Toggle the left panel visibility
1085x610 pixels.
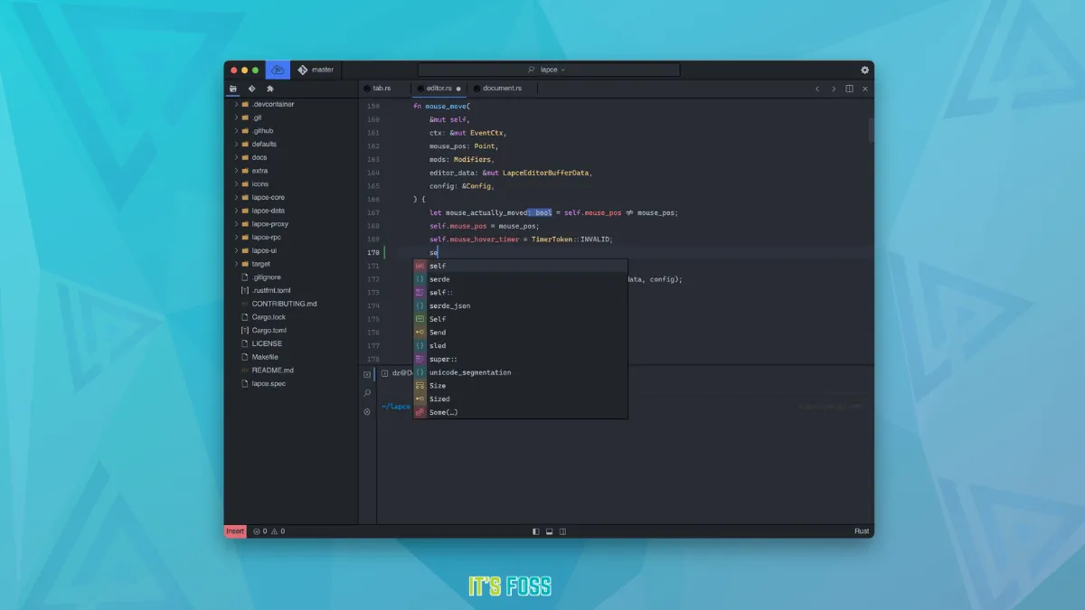click(535, 531)
